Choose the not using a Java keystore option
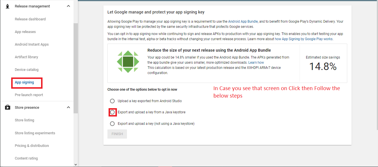 click(112, 124)
